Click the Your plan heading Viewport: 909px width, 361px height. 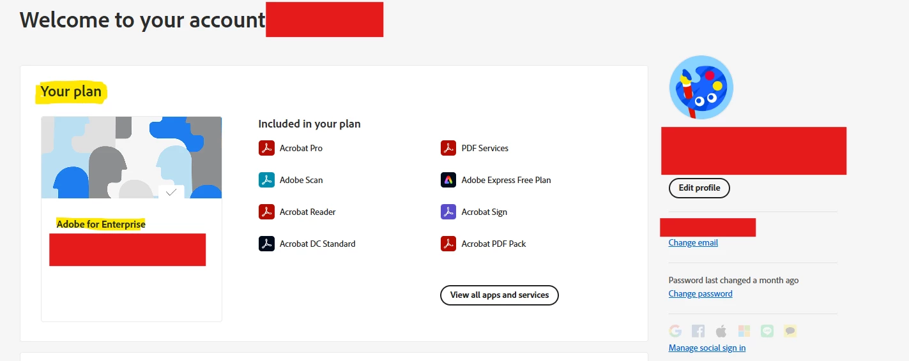pos(71,92)
